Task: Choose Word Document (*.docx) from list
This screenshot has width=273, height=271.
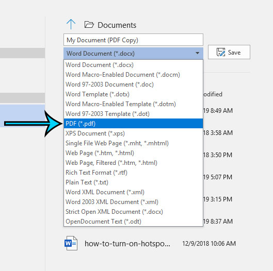Action: pyautogui.click(x=133, y=65)
